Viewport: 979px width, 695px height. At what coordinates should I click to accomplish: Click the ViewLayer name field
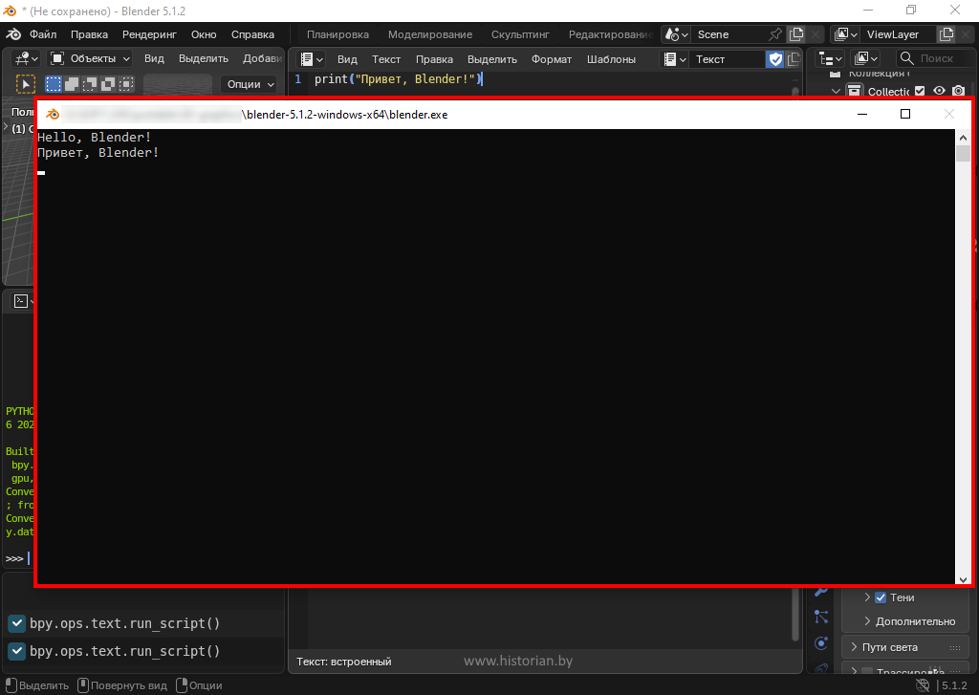click(x=898, y=34)
